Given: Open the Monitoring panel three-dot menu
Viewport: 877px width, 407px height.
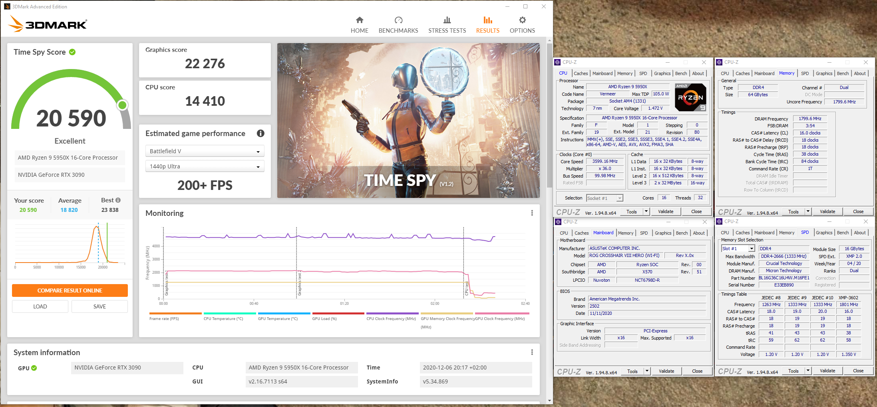Looking at the screenshot, I should point(532,213).
